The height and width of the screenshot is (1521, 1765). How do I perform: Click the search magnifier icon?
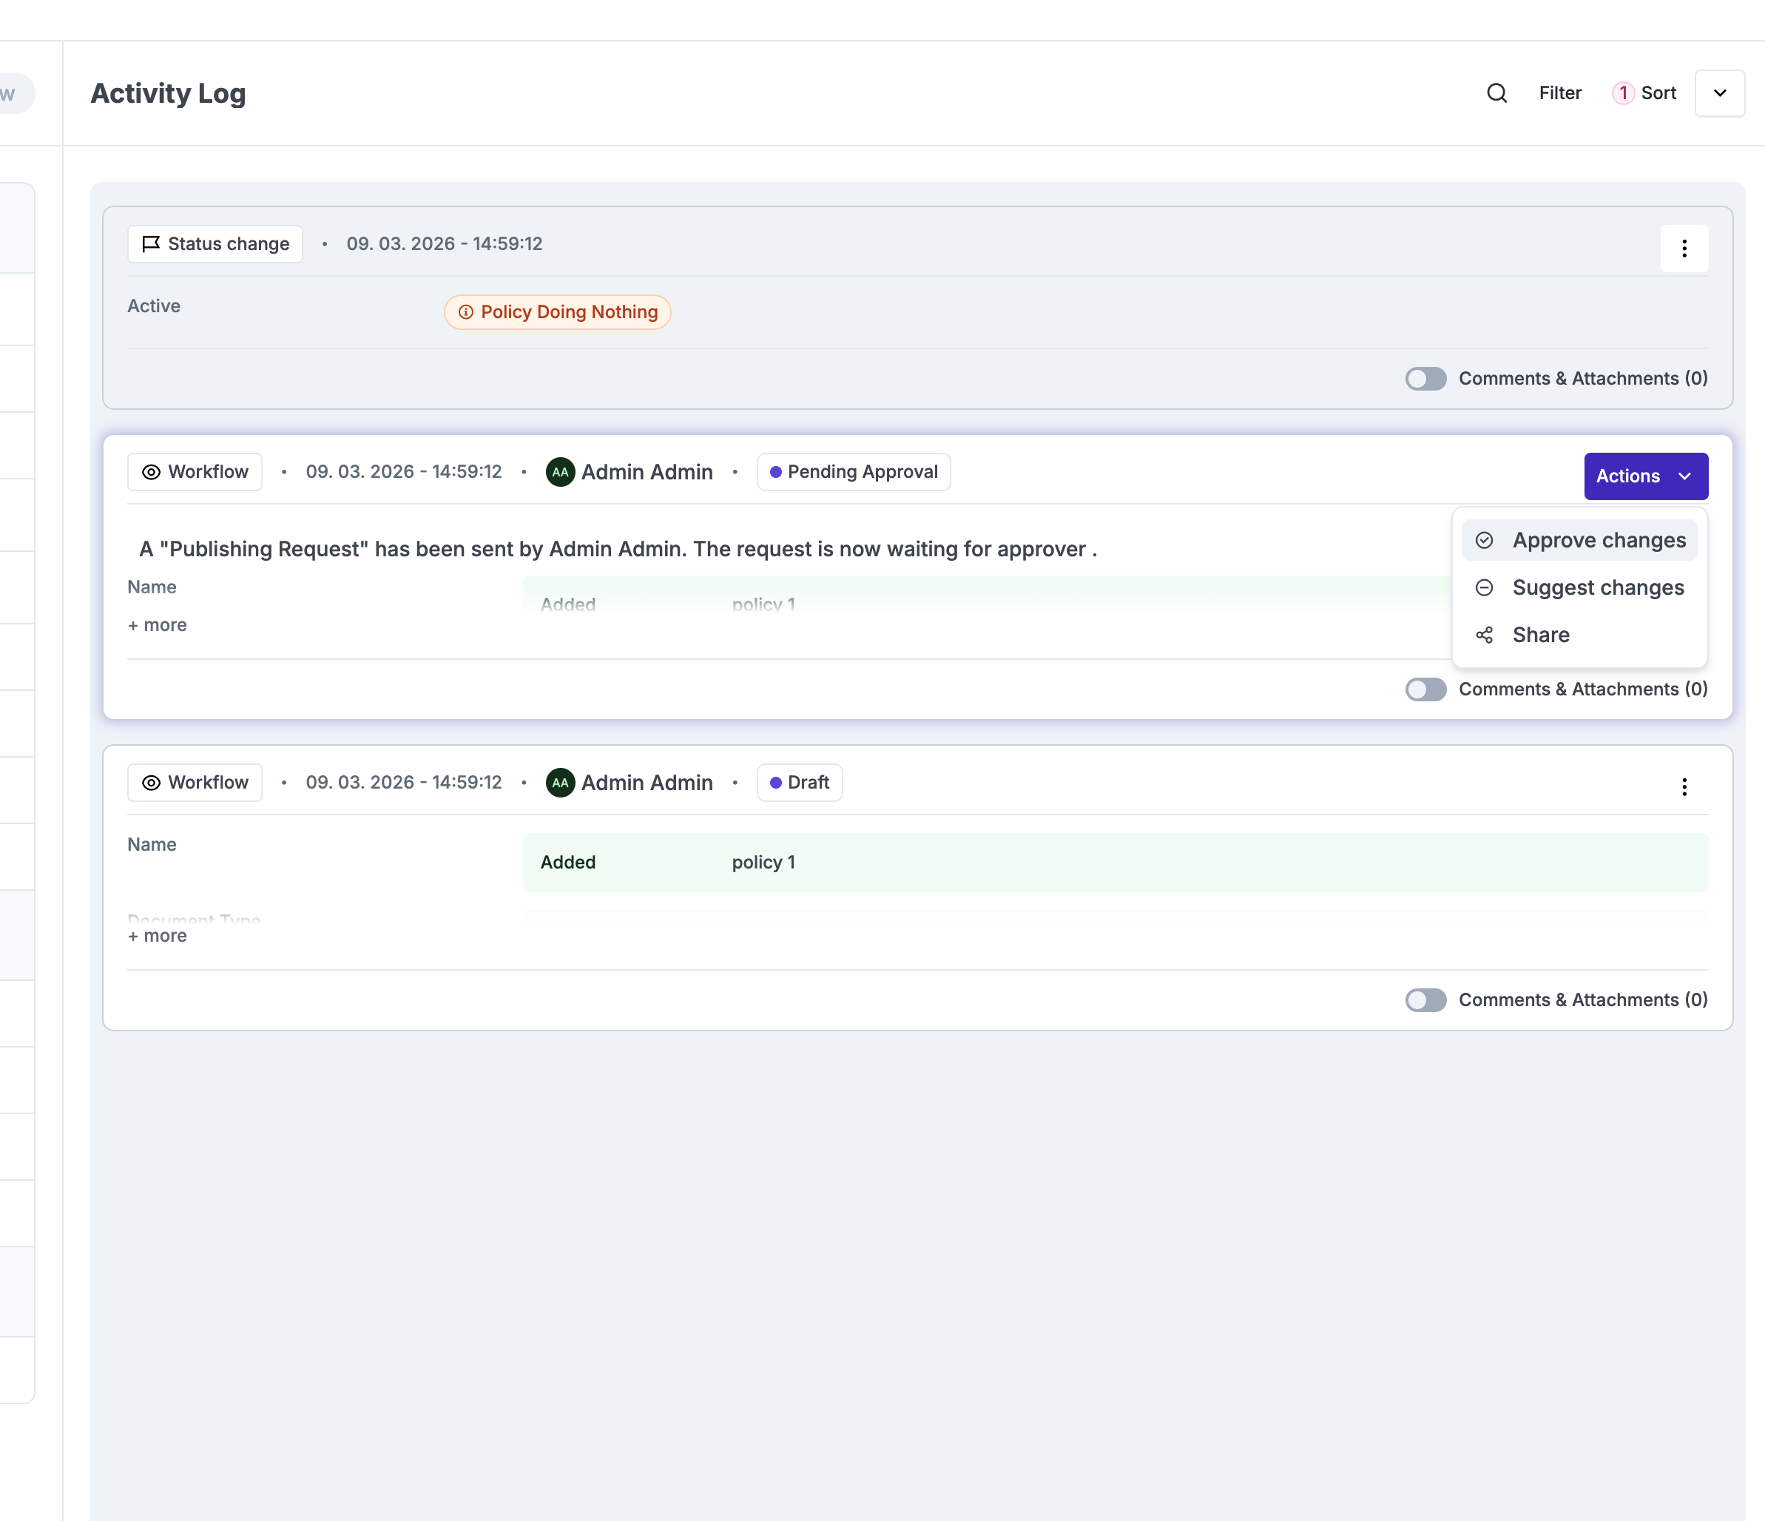point(1496,93)
